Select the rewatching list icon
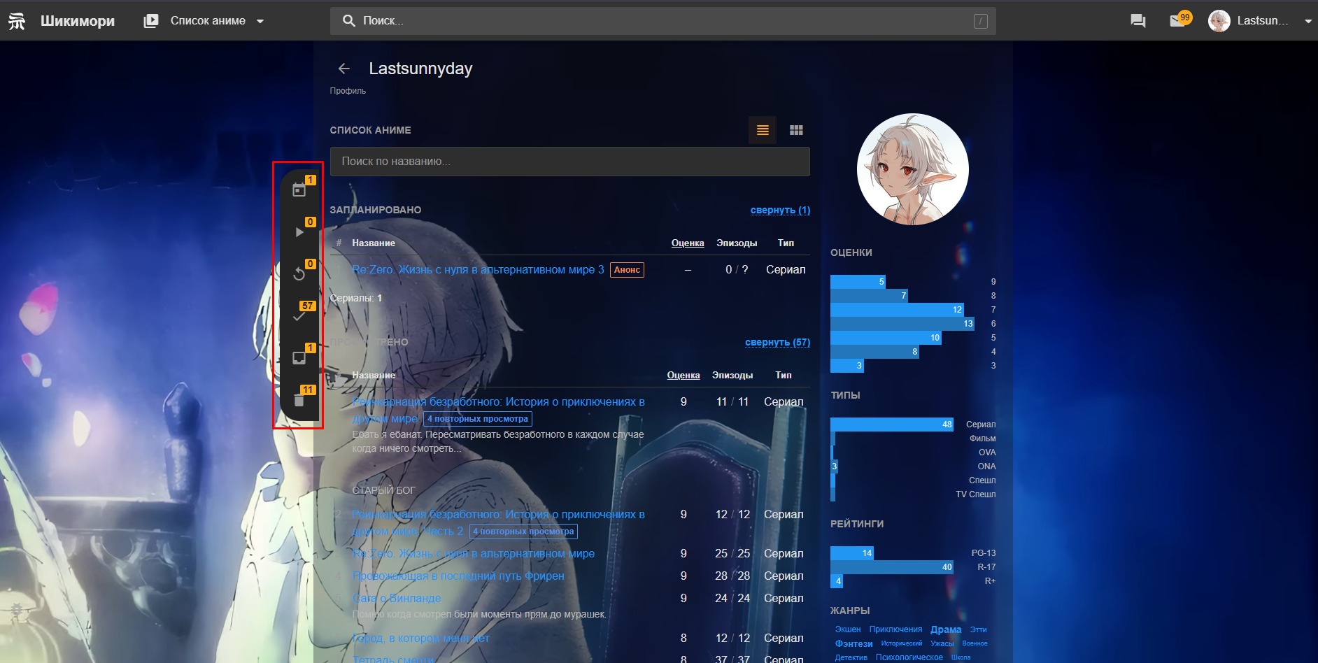 299,273
